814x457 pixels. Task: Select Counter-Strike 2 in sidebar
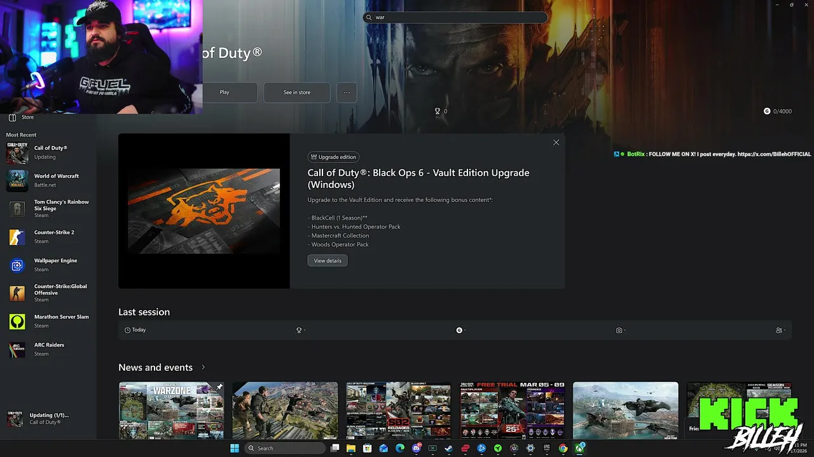pyautogui.click(x=48, y=237)
